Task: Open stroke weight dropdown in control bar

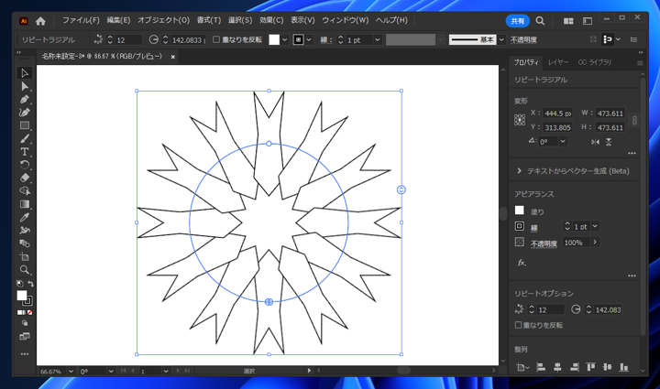Action: click(x=377, y=40)
